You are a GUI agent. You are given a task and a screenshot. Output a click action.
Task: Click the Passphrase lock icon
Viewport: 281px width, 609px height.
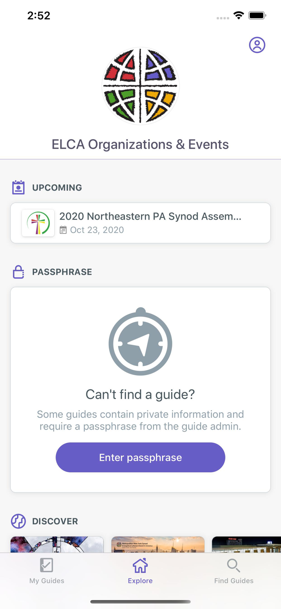click(18, 272)
